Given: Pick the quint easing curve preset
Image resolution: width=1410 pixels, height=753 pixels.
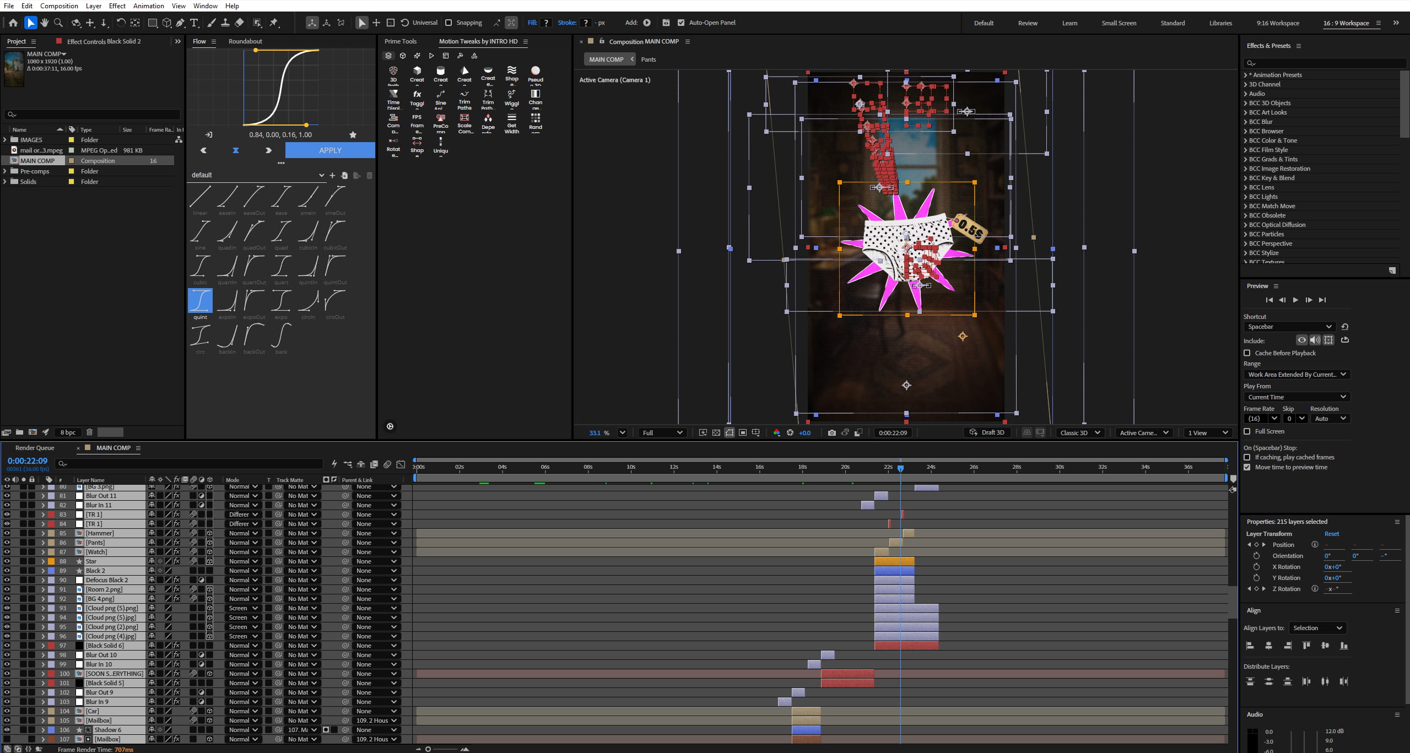Looking at the screenshot, I should coord(200,304).
